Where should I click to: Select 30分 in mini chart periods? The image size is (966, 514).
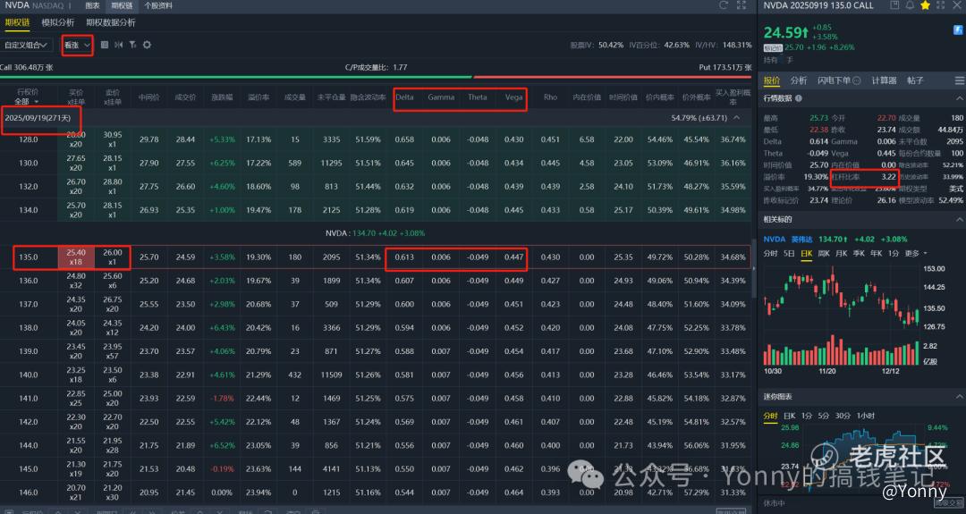point(843,417)
